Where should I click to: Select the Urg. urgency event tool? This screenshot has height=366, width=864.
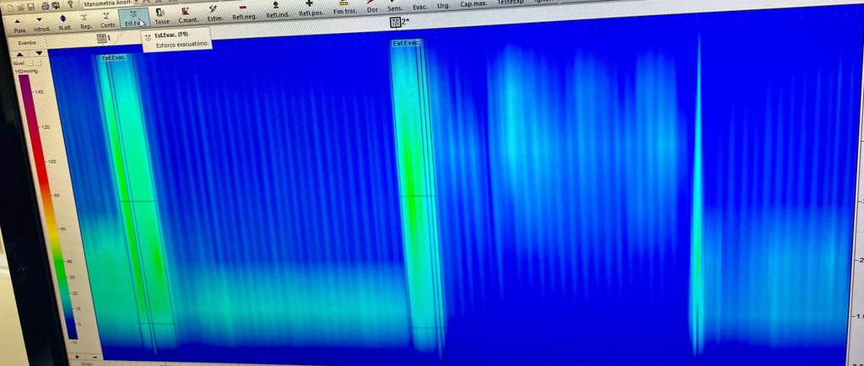tap(443, 4)
